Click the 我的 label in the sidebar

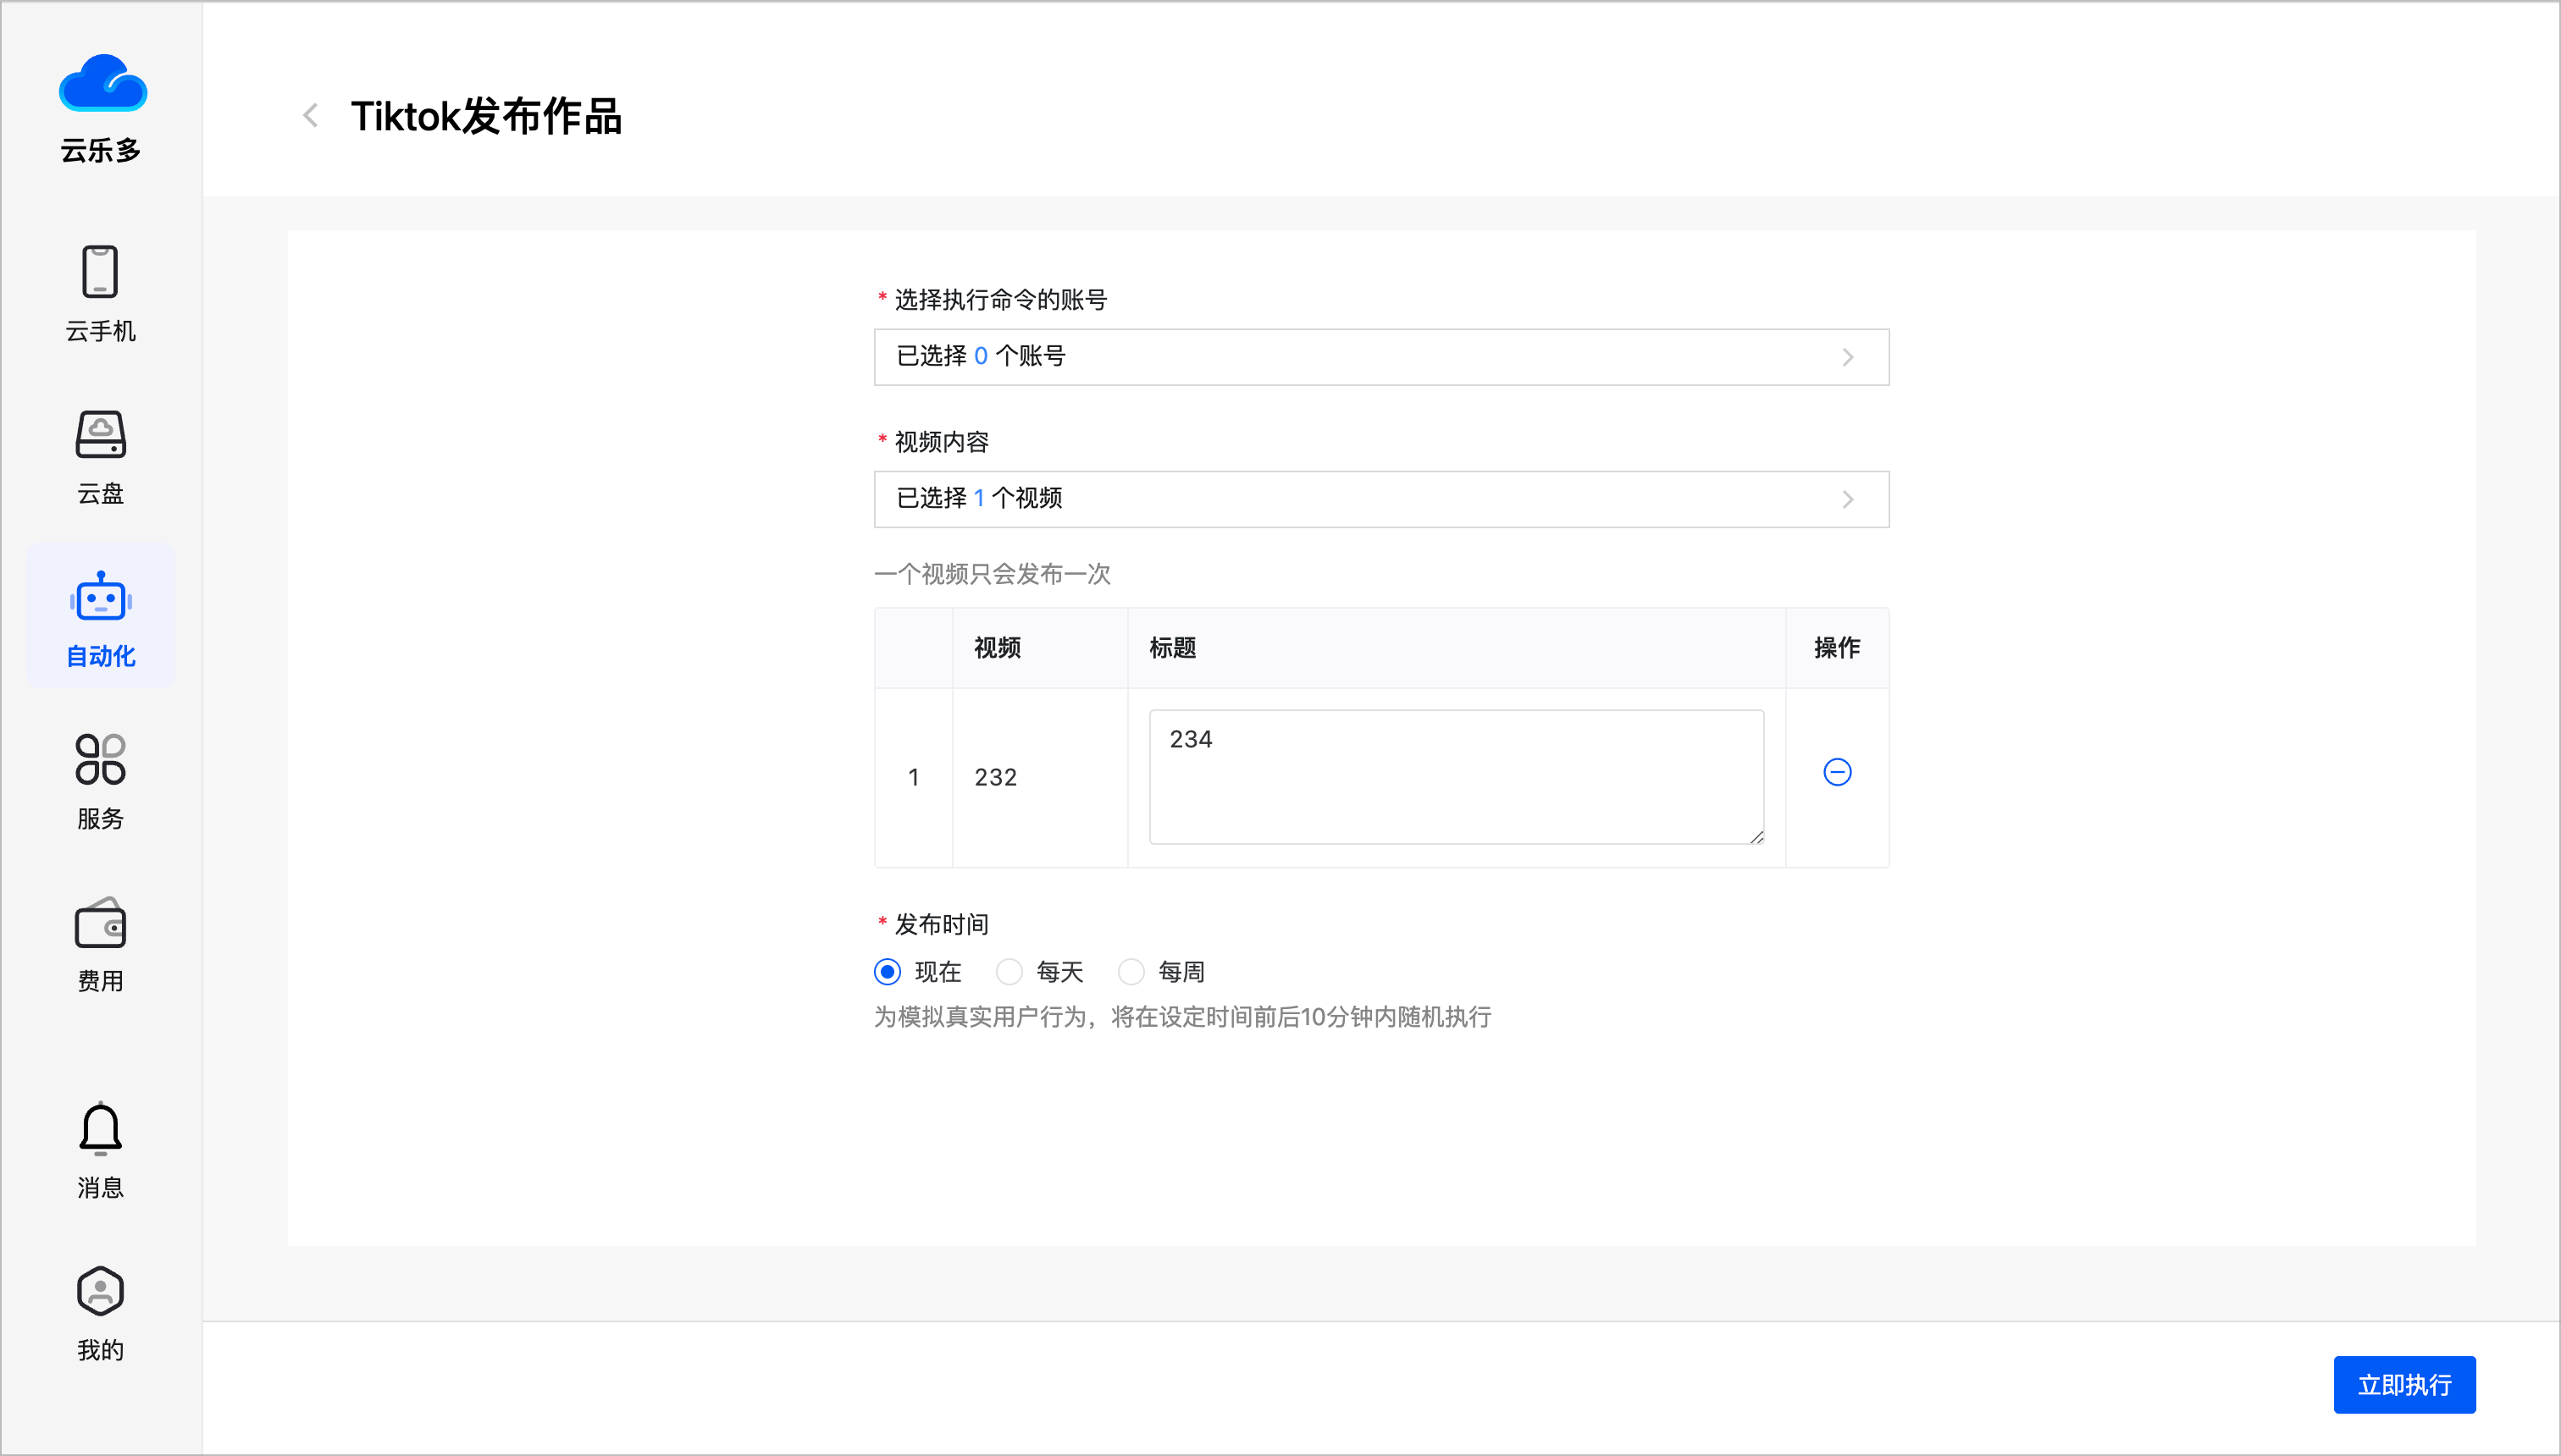(100, 1350)
